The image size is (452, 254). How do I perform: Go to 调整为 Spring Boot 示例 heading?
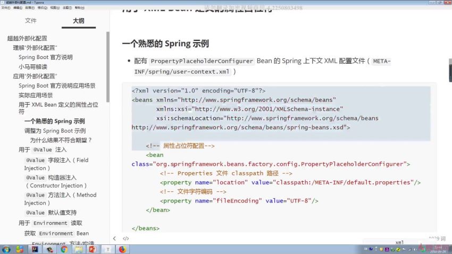click(55, 131)
